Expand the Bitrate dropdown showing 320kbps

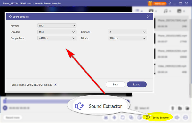tap(127, 38)
